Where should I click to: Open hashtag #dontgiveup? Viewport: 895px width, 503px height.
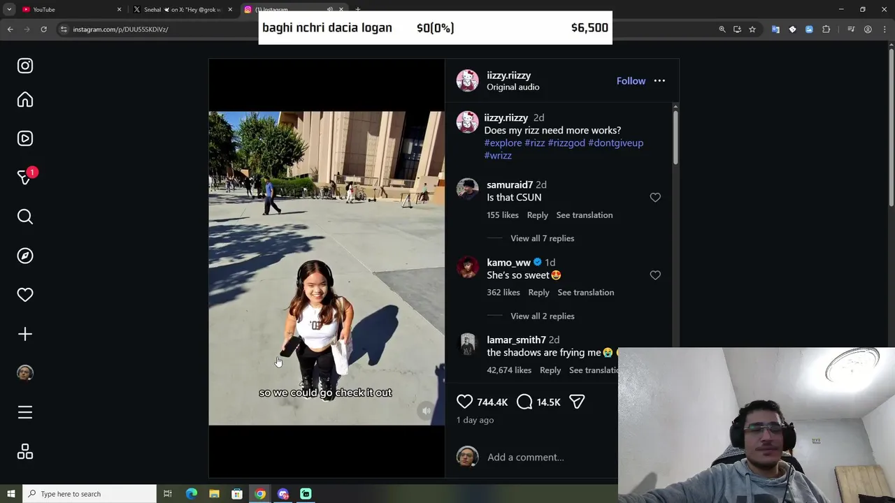[615, 143]
